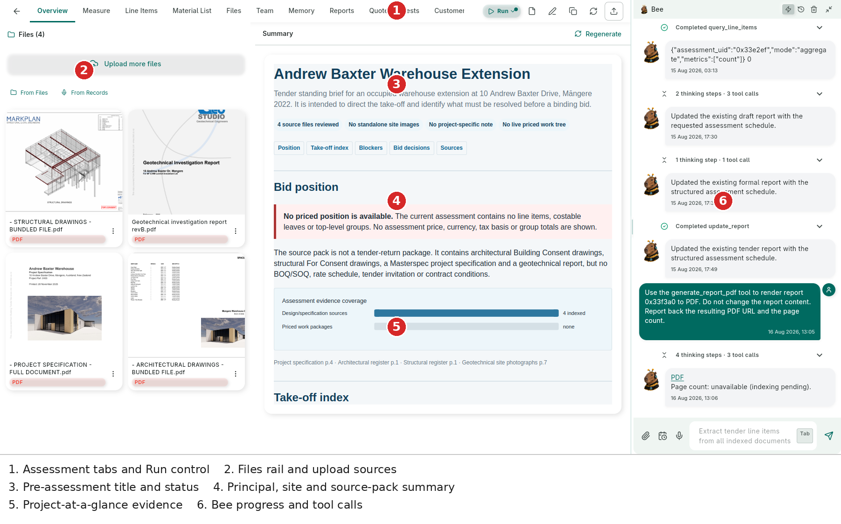Click the blank document icon next to Run

click(x=532, y=11)
